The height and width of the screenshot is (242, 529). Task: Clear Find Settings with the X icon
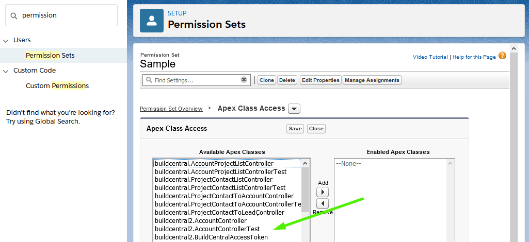[244, 80]
